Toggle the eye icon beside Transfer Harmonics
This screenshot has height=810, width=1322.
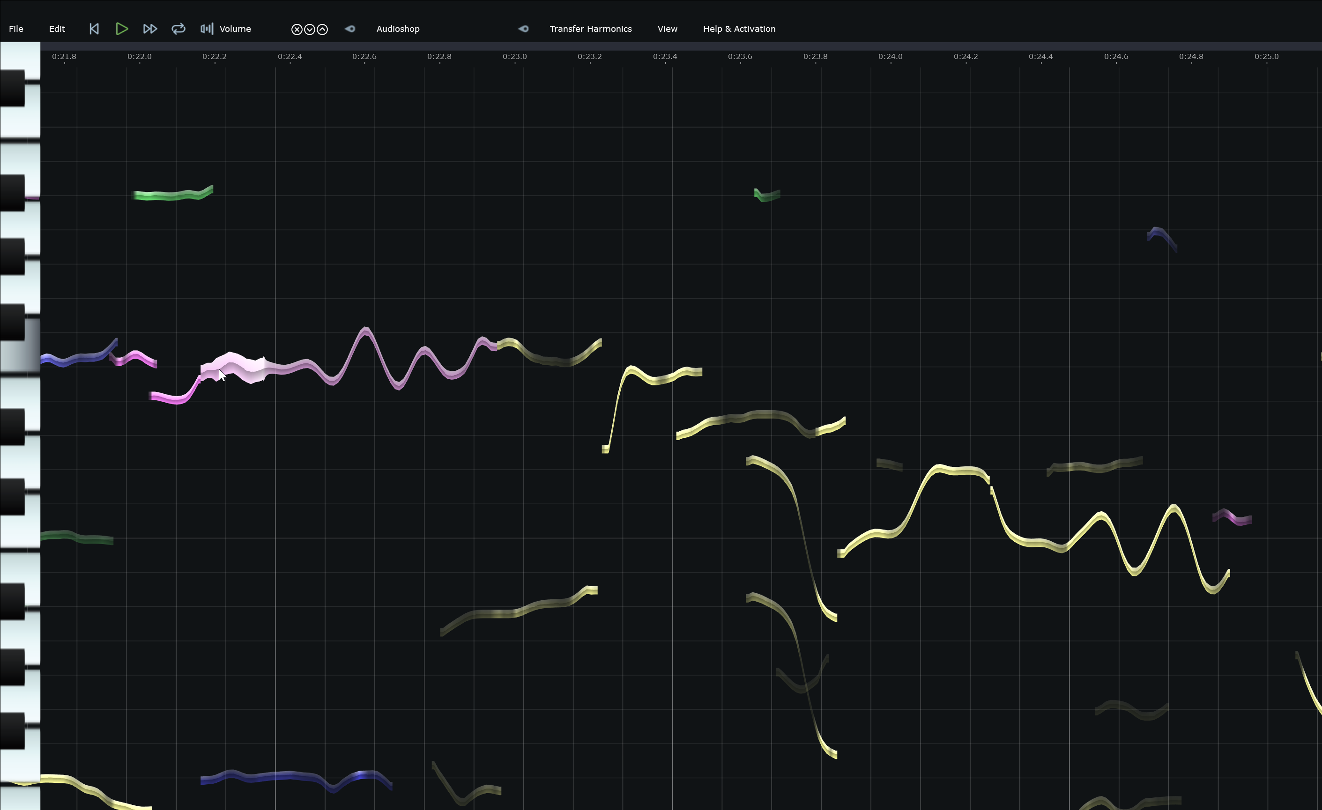pyautogui.click(x=523, y=29)
